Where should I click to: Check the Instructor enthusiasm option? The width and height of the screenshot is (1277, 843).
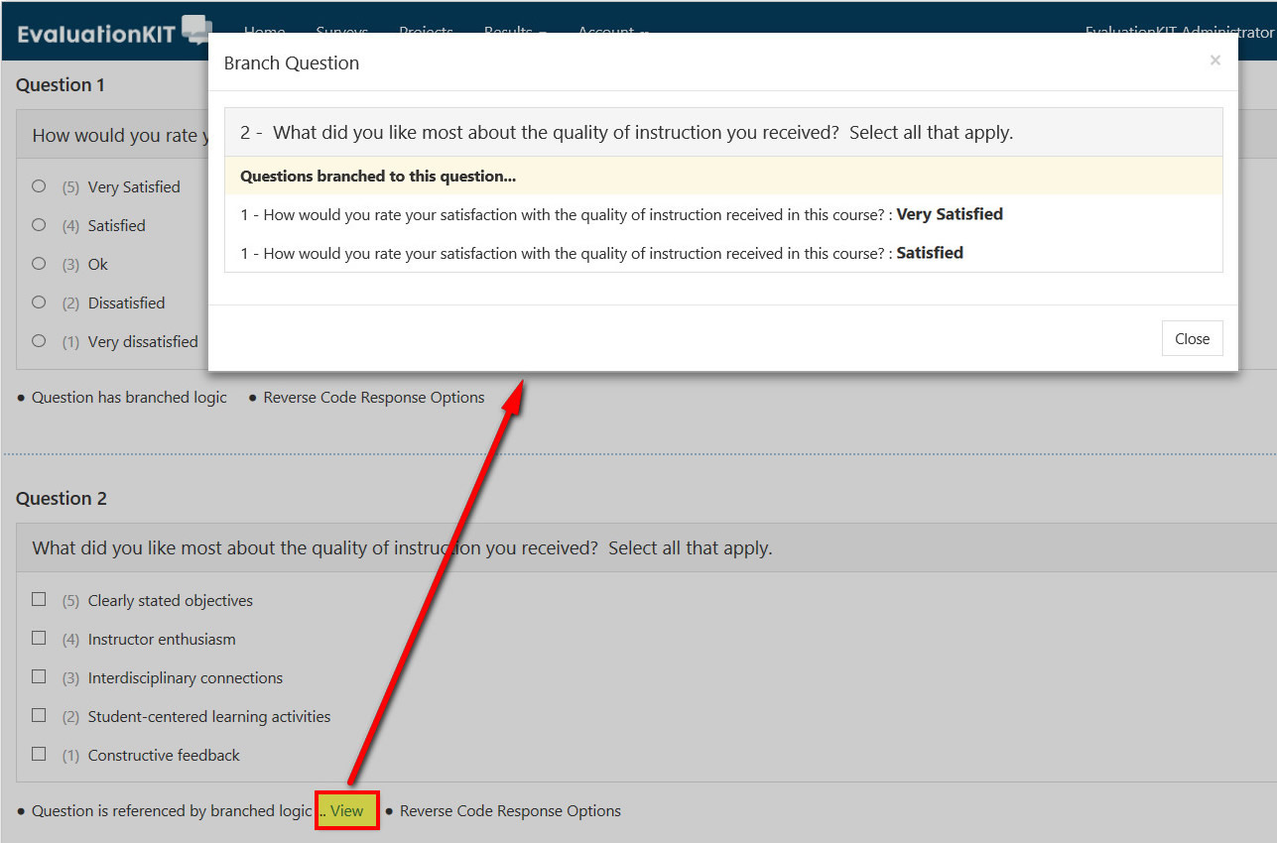pyautogui.click(x=38, y=638)
